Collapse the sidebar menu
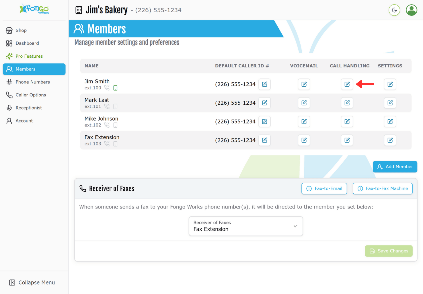The width and height of the screenshot is (423, 294). coord(32,283)
